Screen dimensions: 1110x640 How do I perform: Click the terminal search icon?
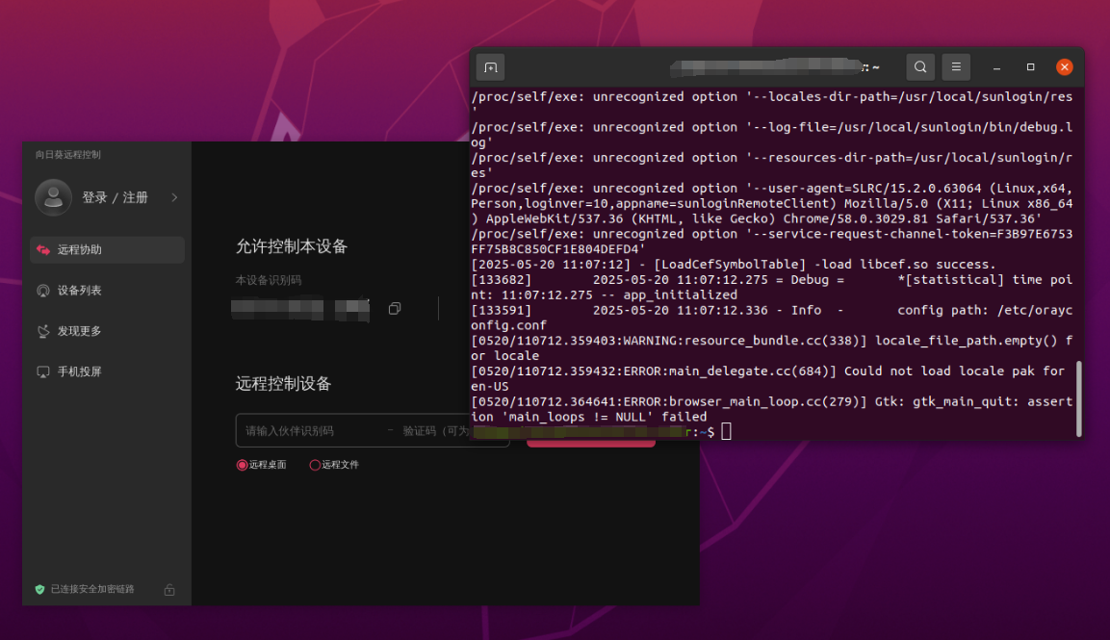[920, 67]
